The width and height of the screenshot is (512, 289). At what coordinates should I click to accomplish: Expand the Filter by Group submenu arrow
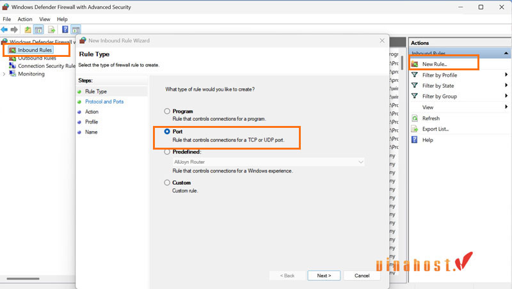click(506, 96)
